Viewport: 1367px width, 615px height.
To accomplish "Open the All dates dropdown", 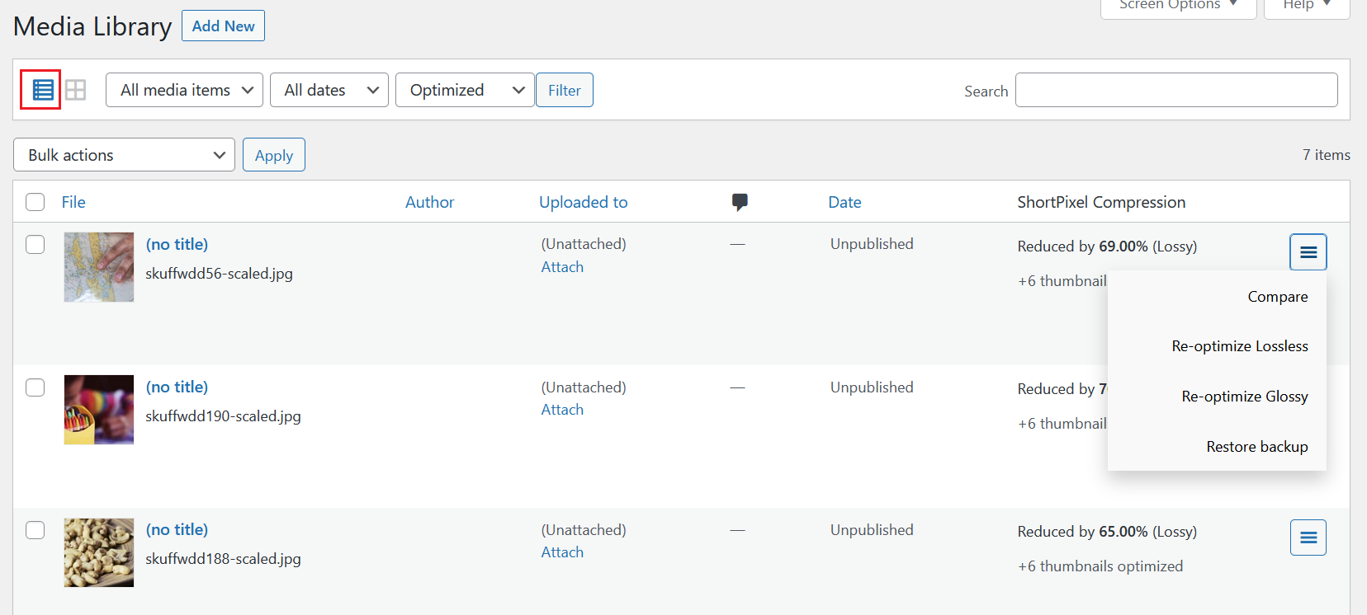I will coord(329,90).
